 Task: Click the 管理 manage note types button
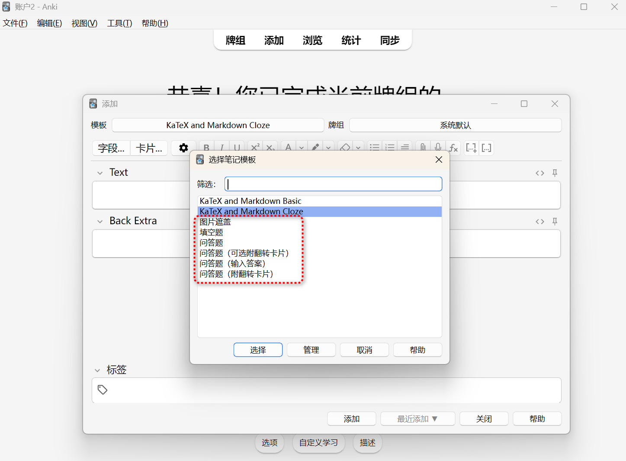tap(311, 350)
